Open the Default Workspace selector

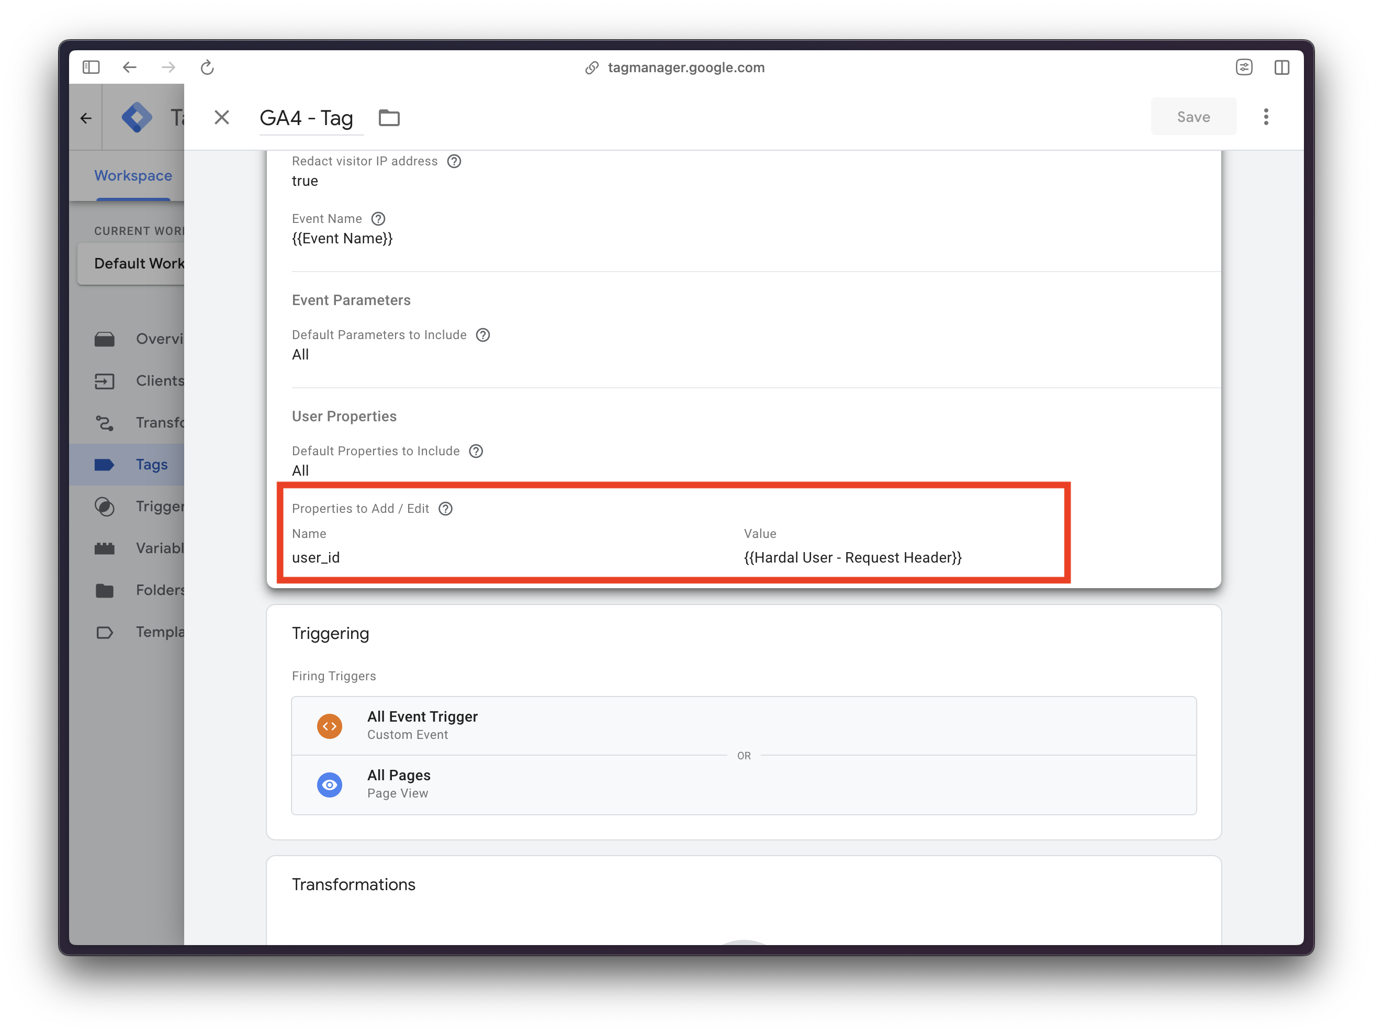[131, 264]
